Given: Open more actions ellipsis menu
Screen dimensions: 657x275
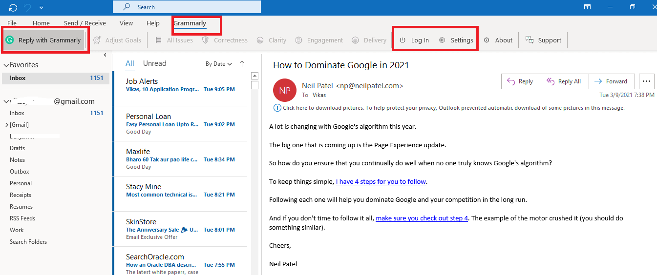Looking at the screenshot, I should coord(646,81).
